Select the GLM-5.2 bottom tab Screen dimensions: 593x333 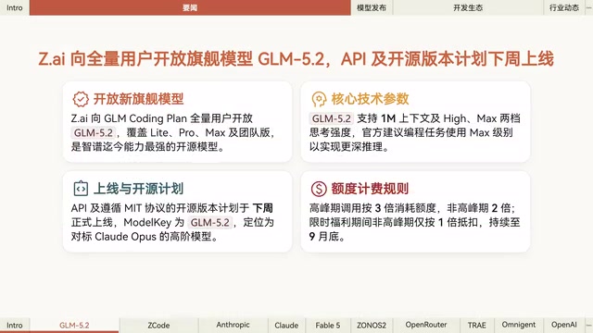[74, 325]
